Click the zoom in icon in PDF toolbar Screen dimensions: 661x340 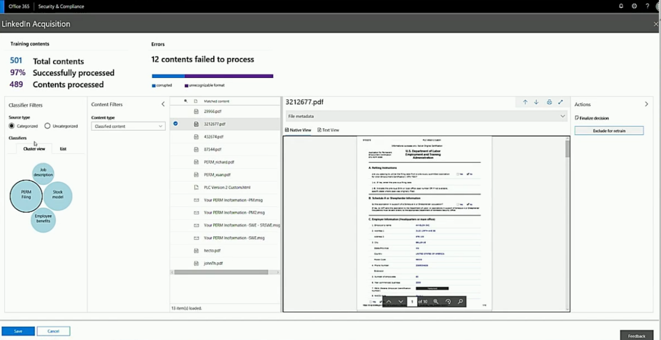[436, 302]
